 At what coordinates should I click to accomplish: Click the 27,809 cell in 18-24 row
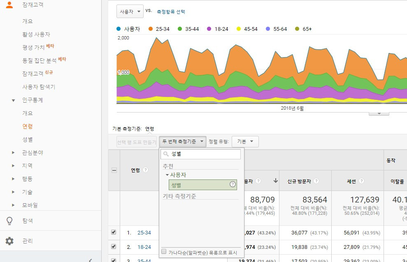tap(351, 247)
